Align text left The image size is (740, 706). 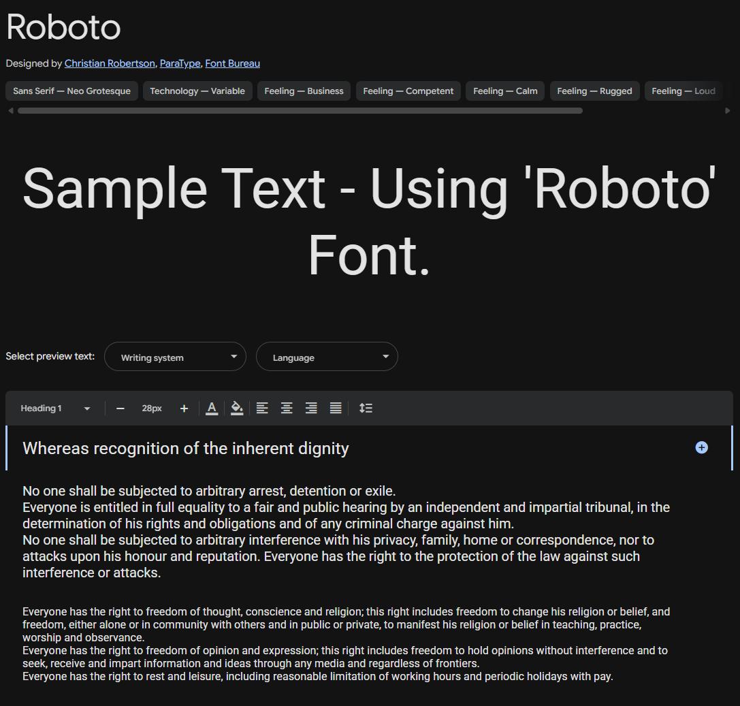[x=262, y=408]
